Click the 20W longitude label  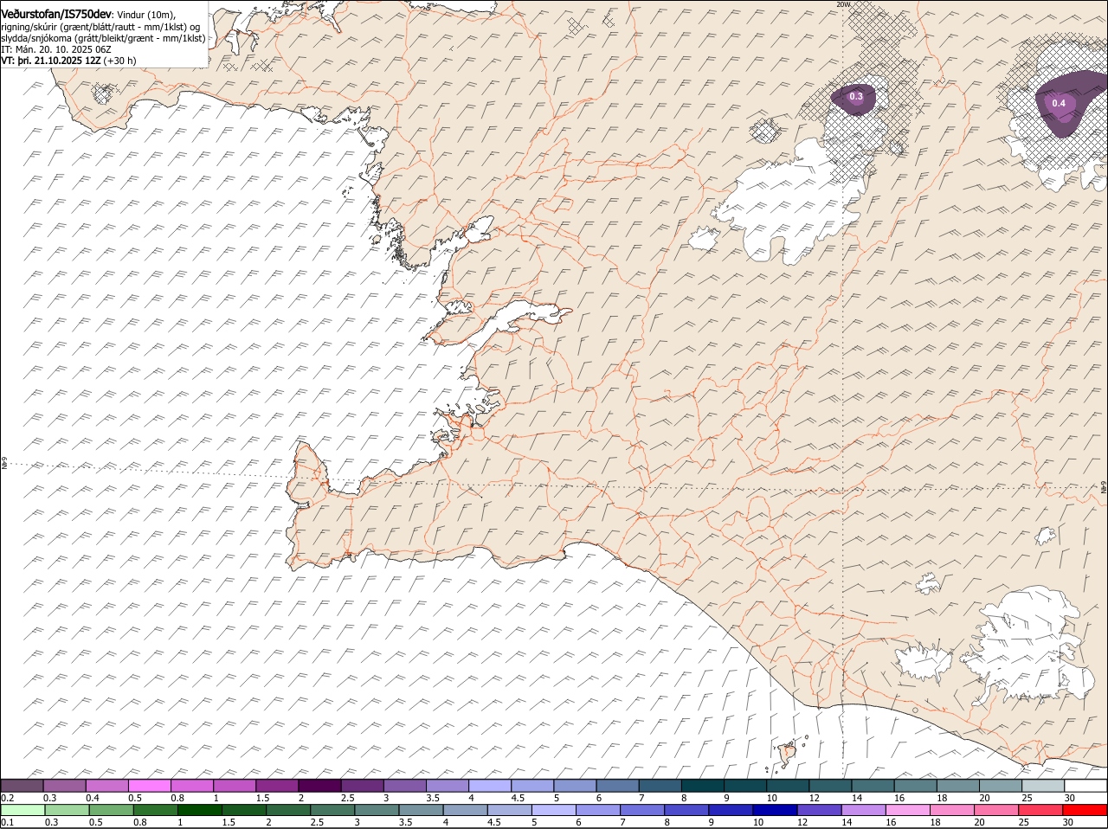[843, 4]
